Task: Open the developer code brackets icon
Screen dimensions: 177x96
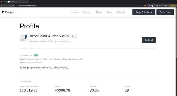Action: click(160, 5)
